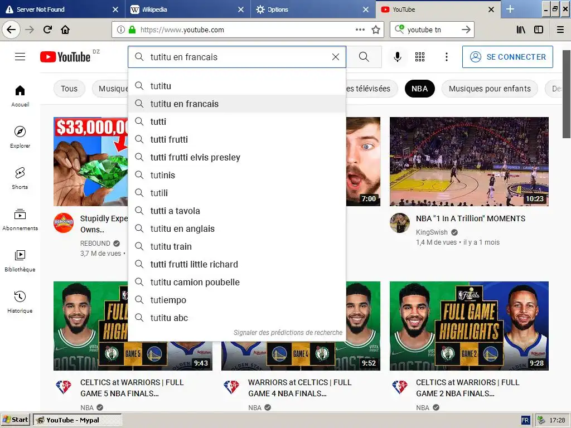Open the NBA basketball court thumbnail
Screen dimensions: 571x428
pyautogui.click(x=469, y=162)
